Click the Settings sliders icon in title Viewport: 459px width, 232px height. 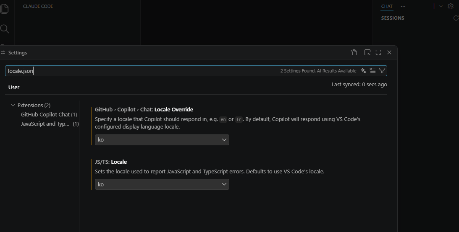(x=3, y=52)
